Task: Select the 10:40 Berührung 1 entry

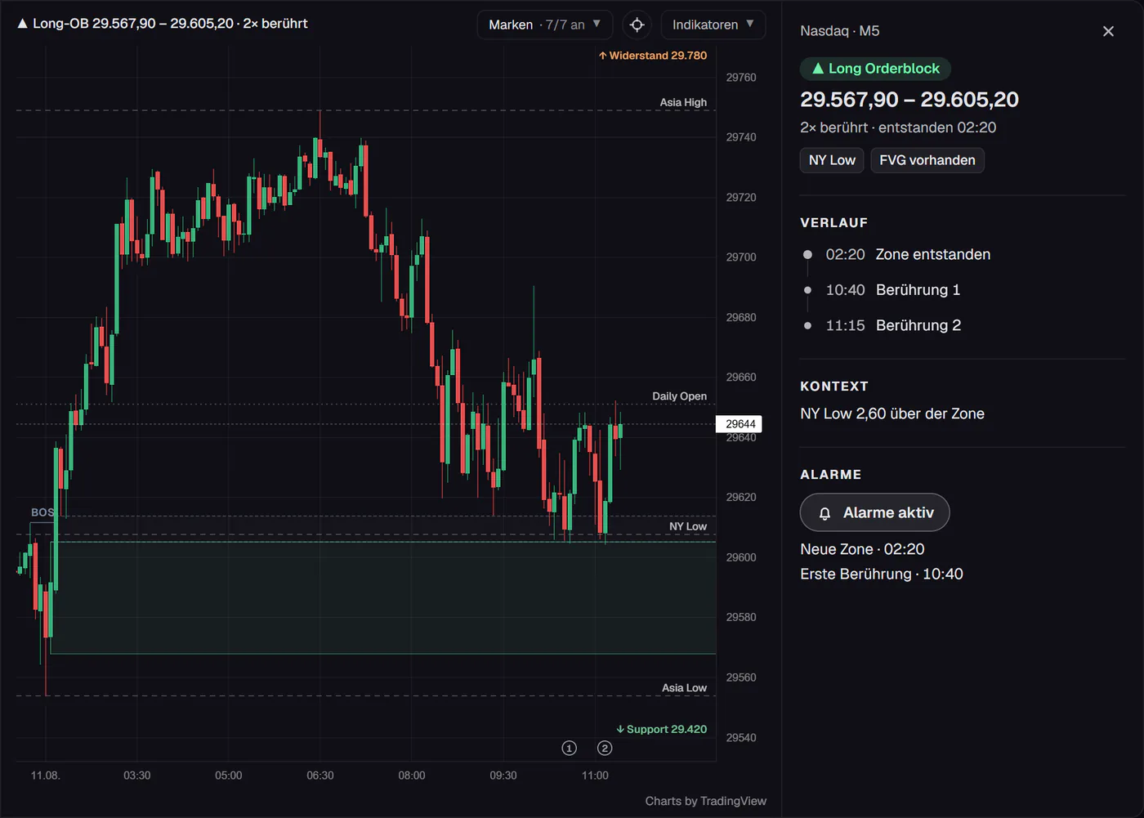Action: 882,289
